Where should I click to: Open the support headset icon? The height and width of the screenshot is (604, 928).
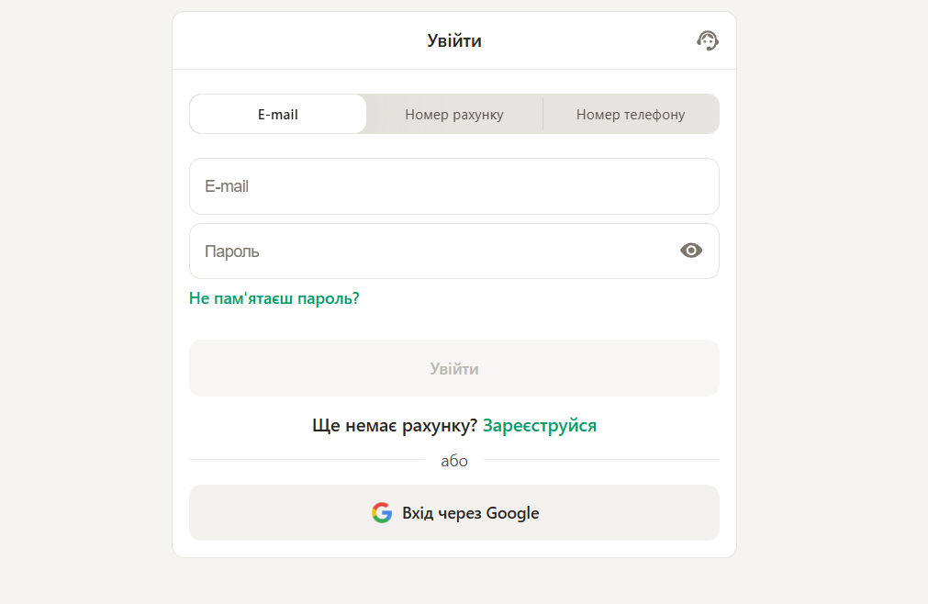(x=707, y=40)
